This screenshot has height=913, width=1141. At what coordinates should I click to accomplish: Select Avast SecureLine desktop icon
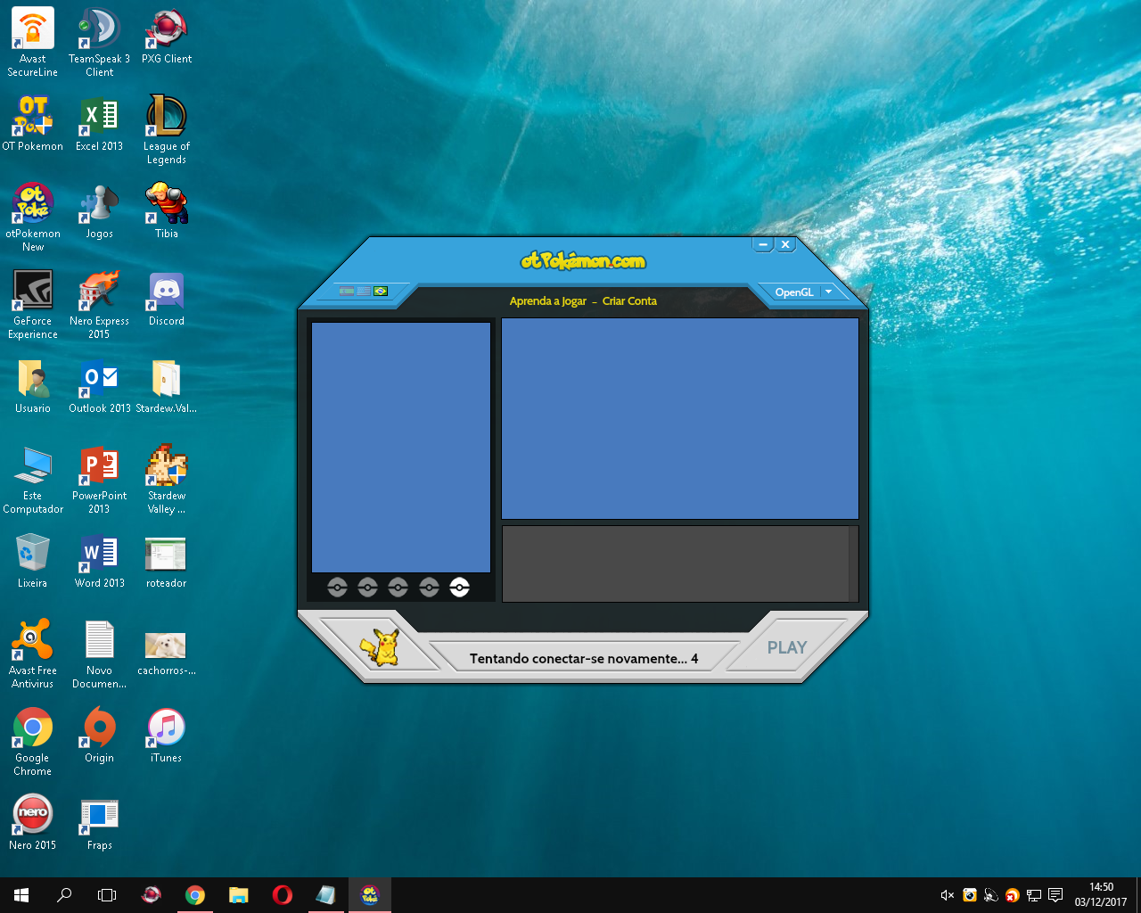[x=33, y=42]
